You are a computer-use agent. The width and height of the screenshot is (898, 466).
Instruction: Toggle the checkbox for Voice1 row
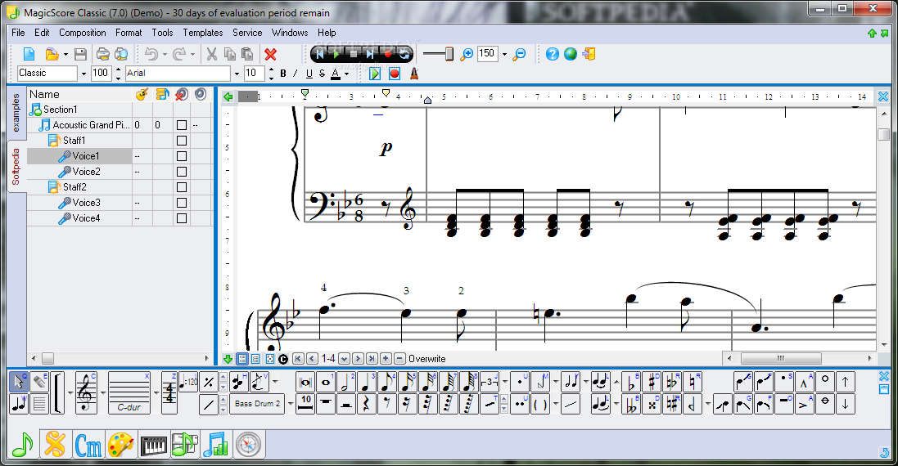[x=182, y=155]
